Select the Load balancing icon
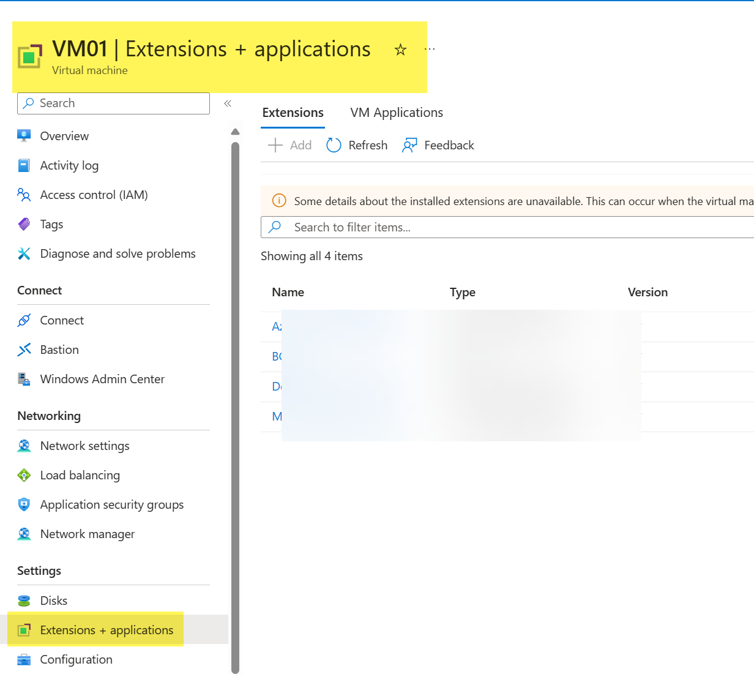Image resolution: width=754 pixels, height=674 pixels. tap(24, 474)
